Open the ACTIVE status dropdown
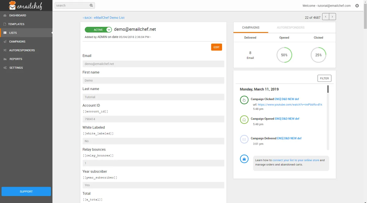The height and width of the screenshot is (203, 367). [109, 30]
